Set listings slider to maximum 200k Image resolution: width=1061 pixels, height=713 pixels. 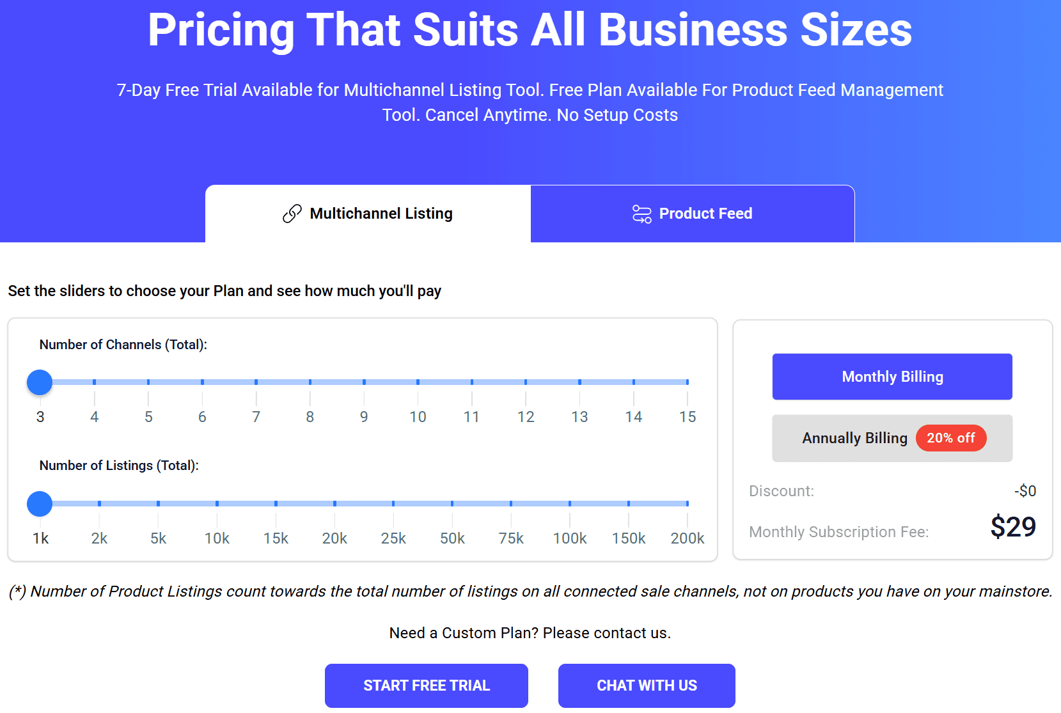[x=688, y=503]
